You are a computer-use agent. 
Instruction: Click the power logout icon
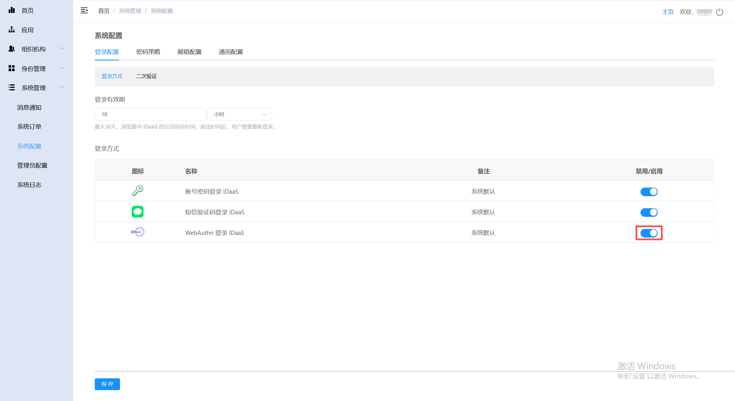tap(719, 12)
